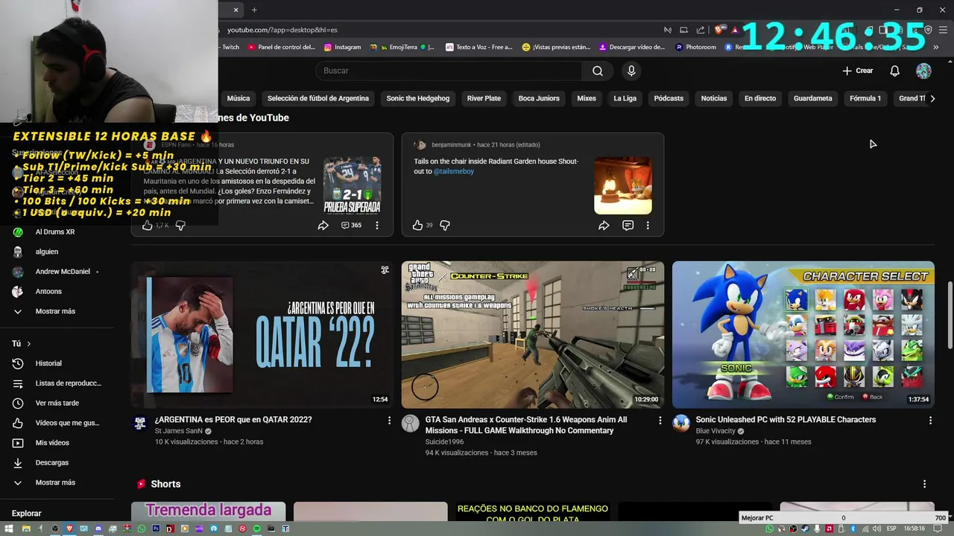Open options for the GTA San Andreas video

(x=660, y=421)
